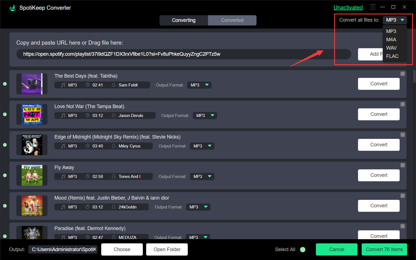The width and height of the screenshot is (416, 260).
Task: Toggle selection dot for Love Not War
Action: point(5,114)
